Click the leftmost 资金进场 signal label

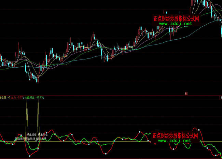click(x=20, y=139)
